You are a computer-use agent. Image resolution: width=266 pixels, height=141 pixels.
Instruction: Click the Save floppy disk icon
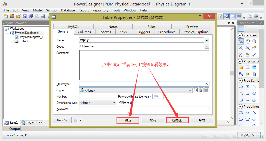(x=25, y=16)
